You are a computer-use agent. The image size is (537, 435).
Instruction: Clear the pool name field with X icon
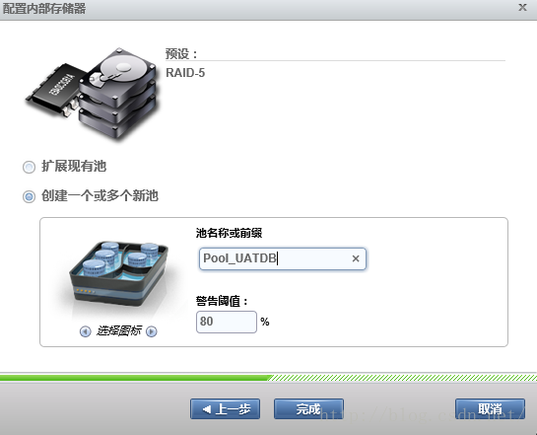click(356, 258)
